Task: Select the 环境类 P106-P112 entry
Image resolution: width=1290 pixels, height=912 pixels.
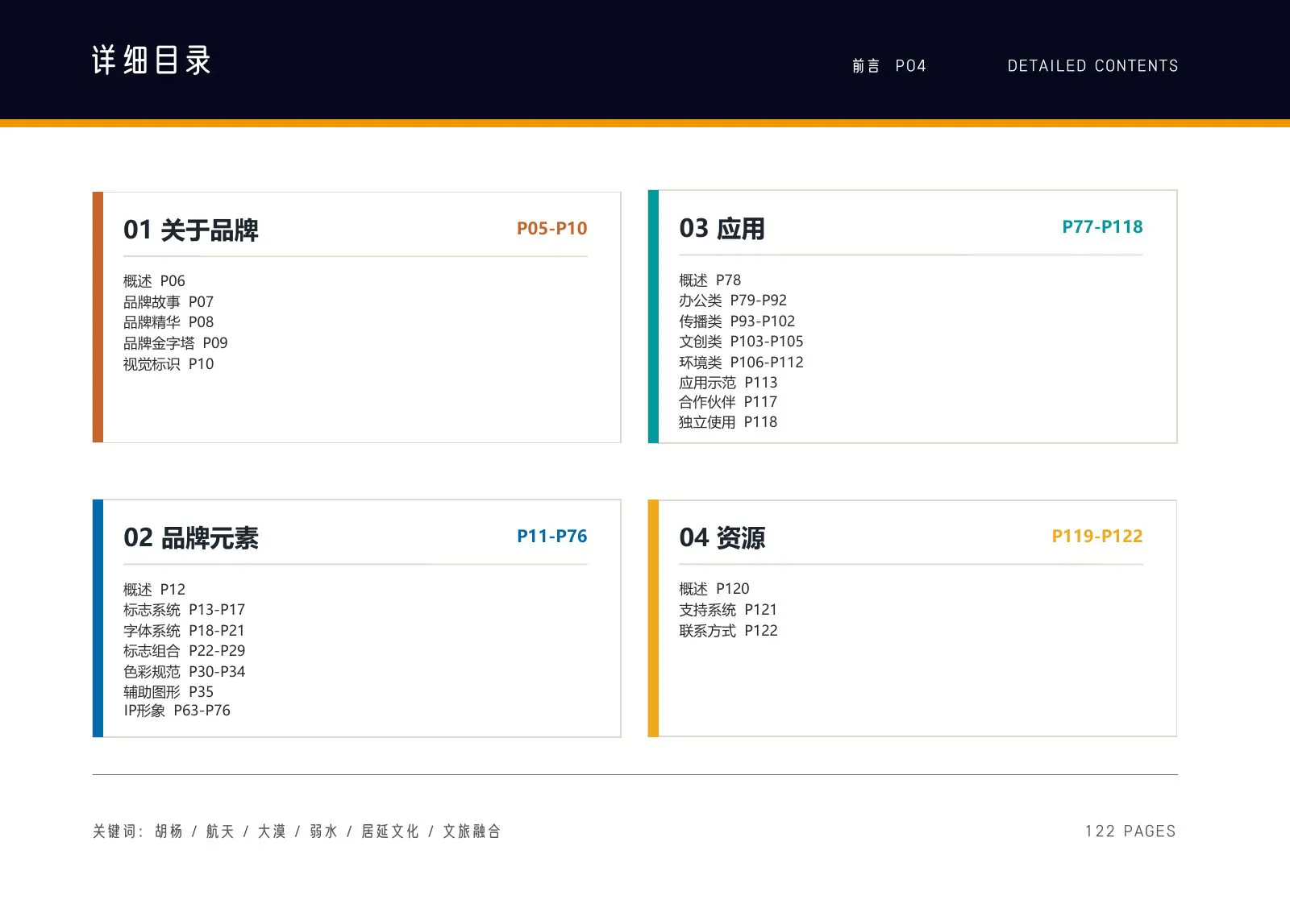Action: tap(741, 363)
